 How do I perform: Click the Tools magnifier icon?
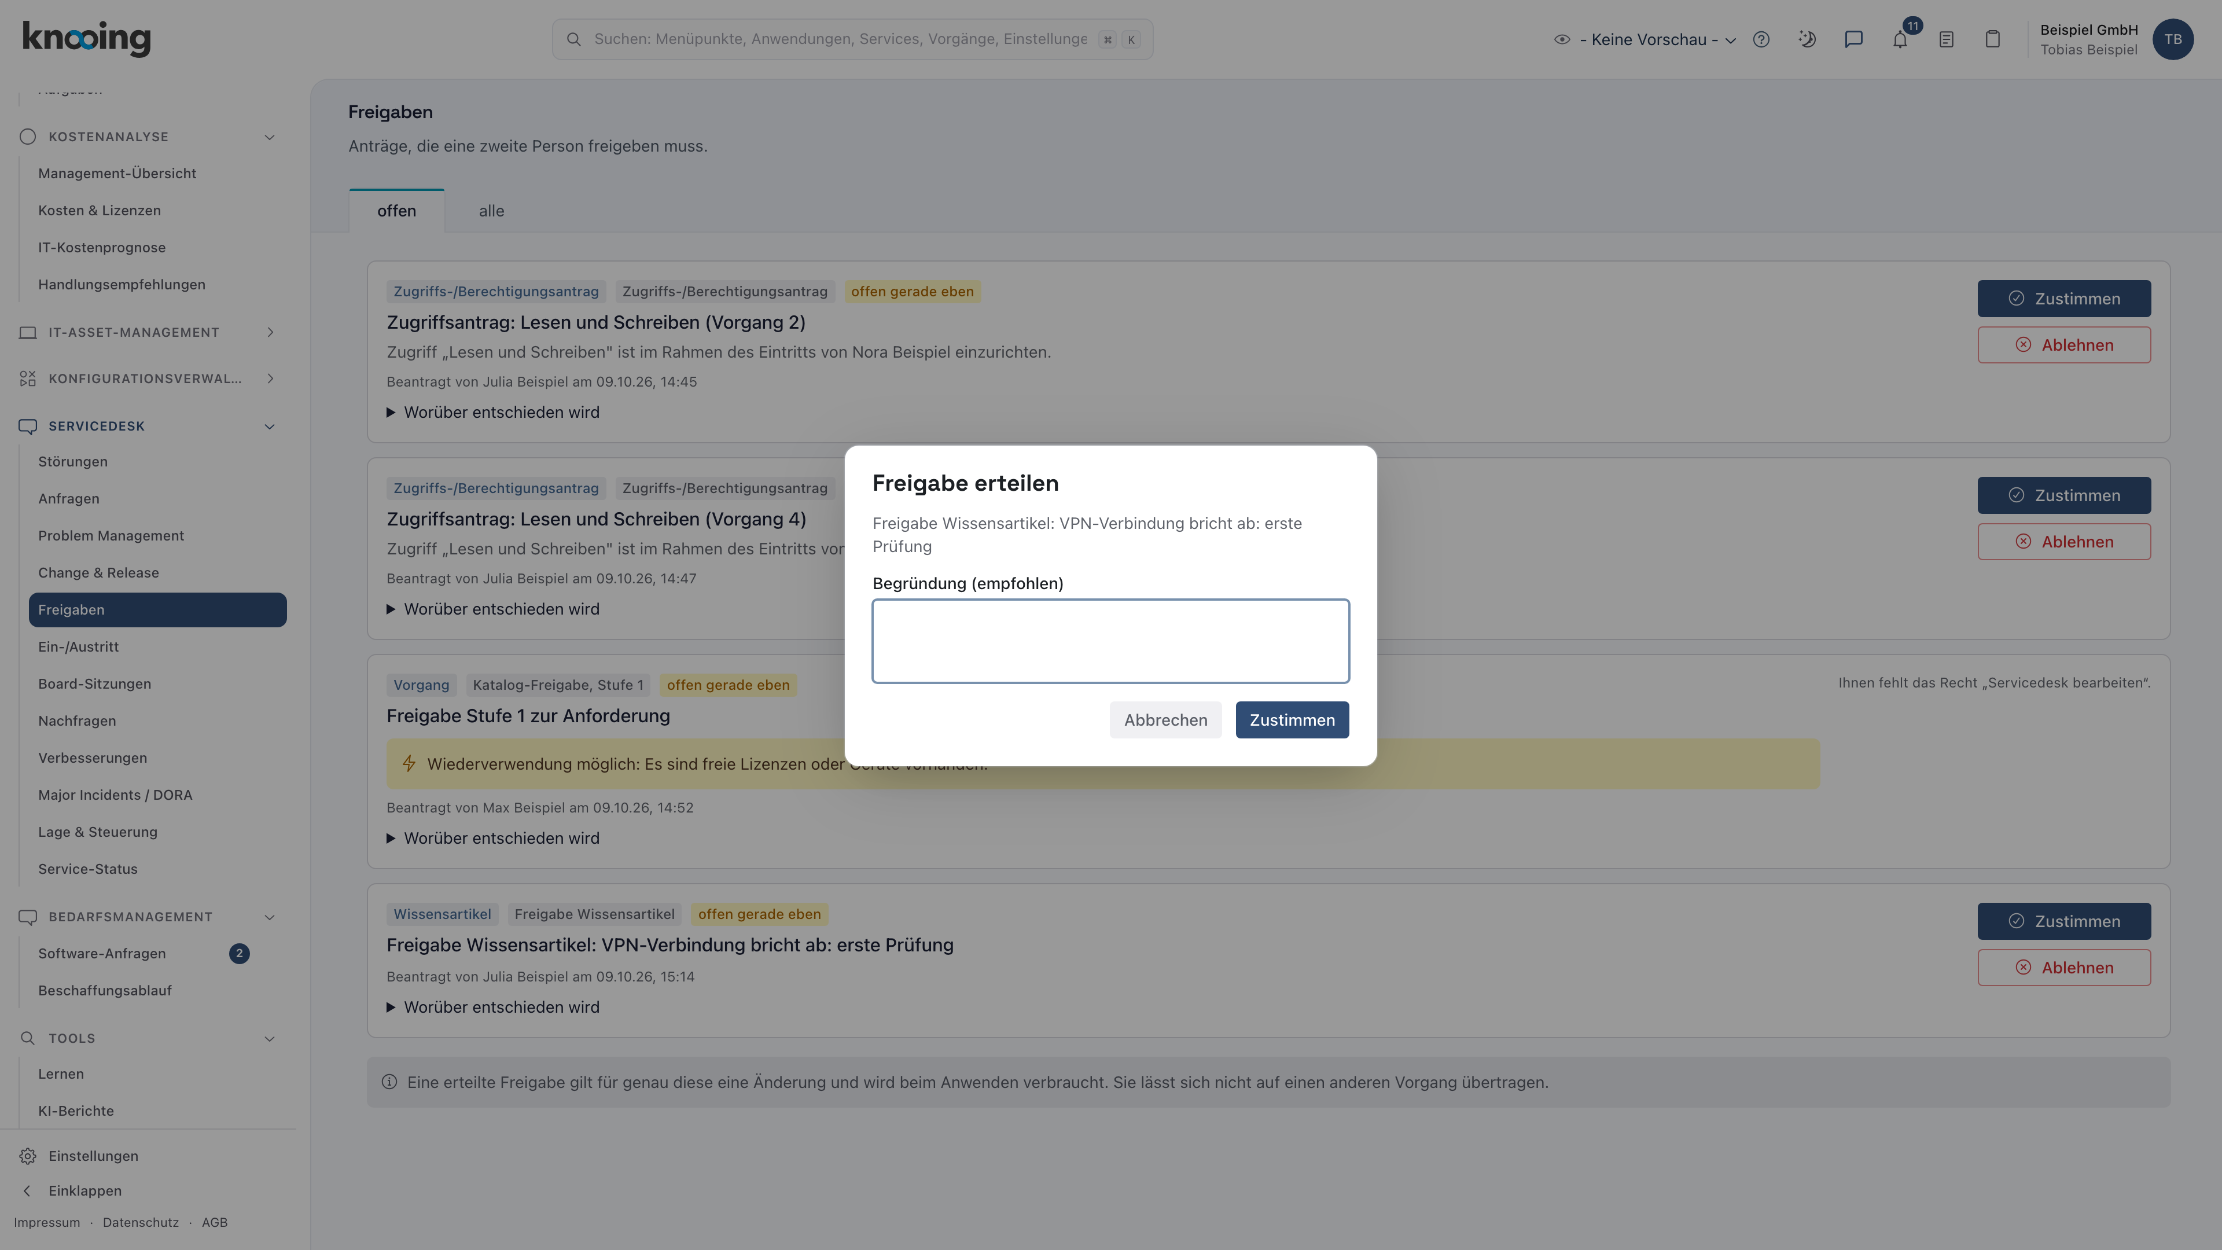coord(28,1039)
